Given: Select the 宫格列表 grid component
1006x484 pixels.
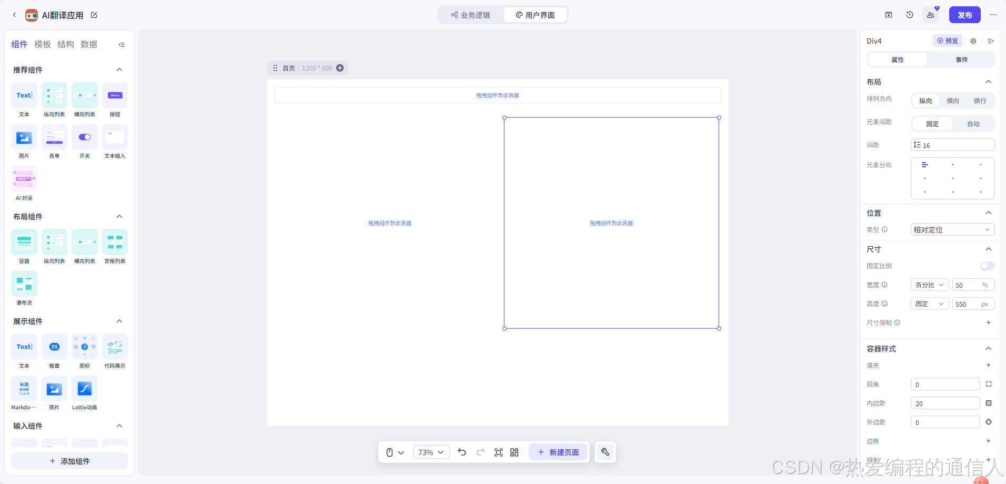Looking at the screenshot, I should [x=115, y=247].
